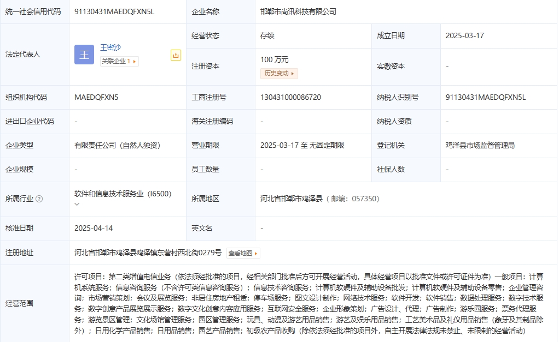The width and height of the screenshot is (559, 342).
Task: Open the 历史变动 tag under registered capital
Action: pos(279,73)
